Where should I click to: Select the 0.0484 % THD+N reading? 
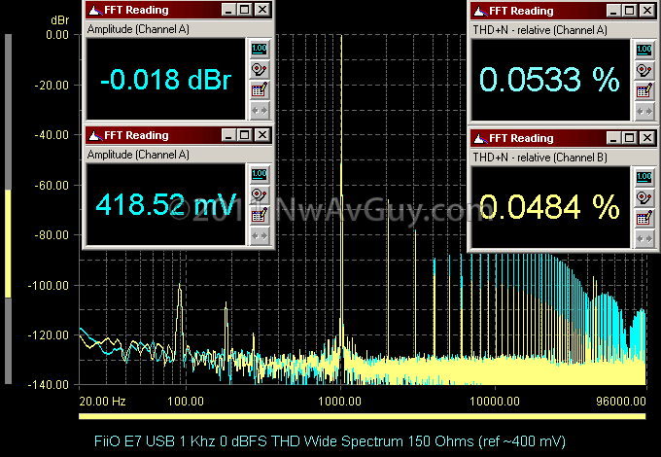point(550,207)
